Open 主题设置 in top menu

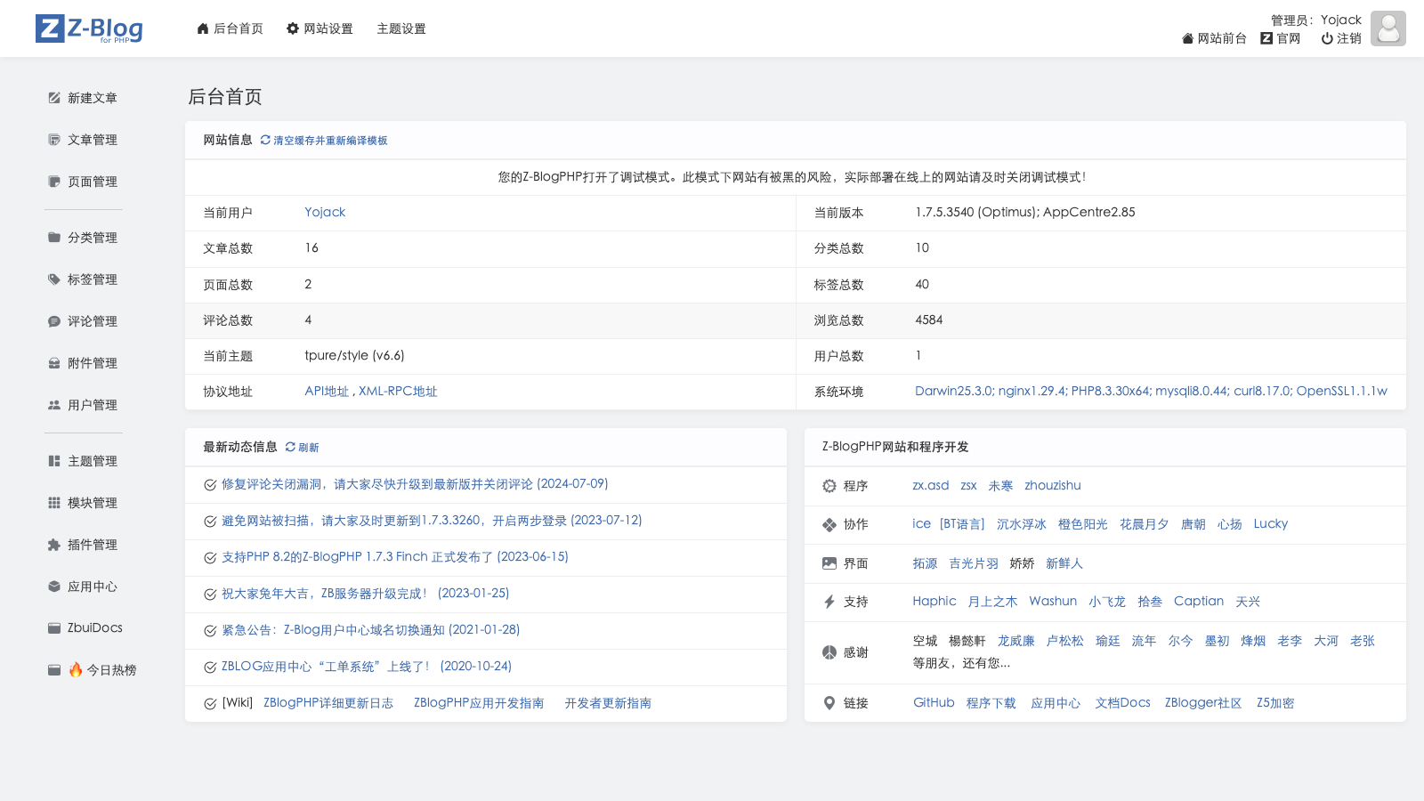pyautogui.click(x=401, y=28)
